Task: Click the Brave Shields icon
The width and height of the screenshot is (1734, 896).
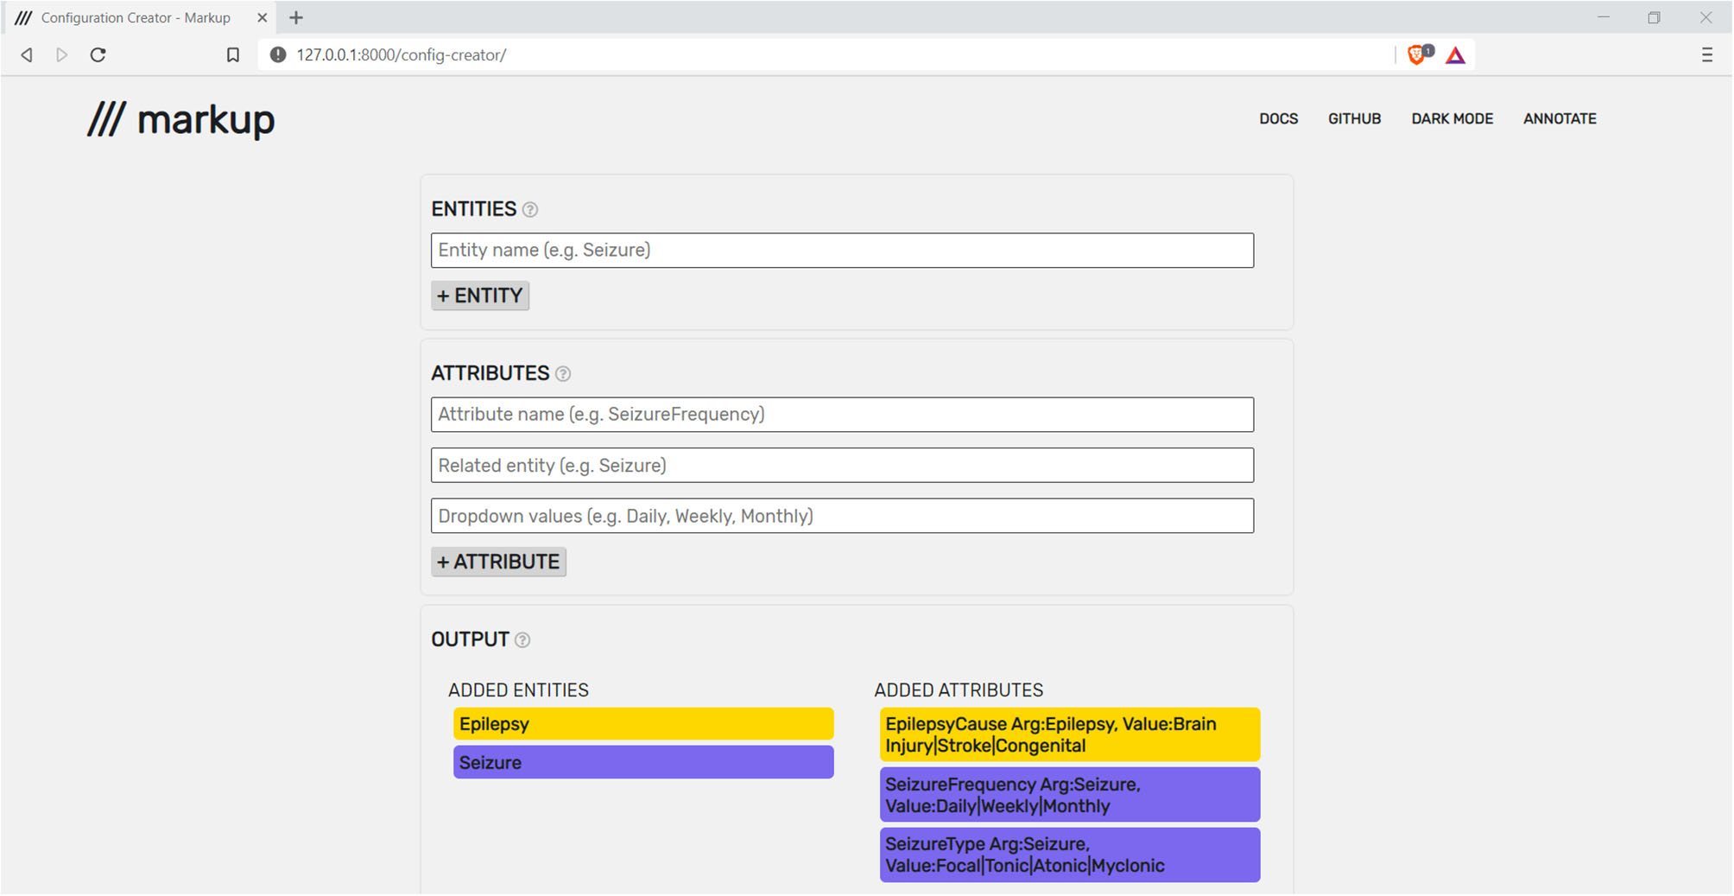Action: [x=1417, y=55]
